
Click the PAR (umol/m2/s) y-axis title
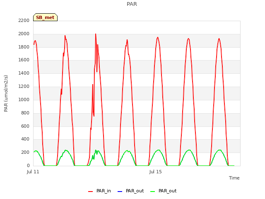tap(6, 93)
